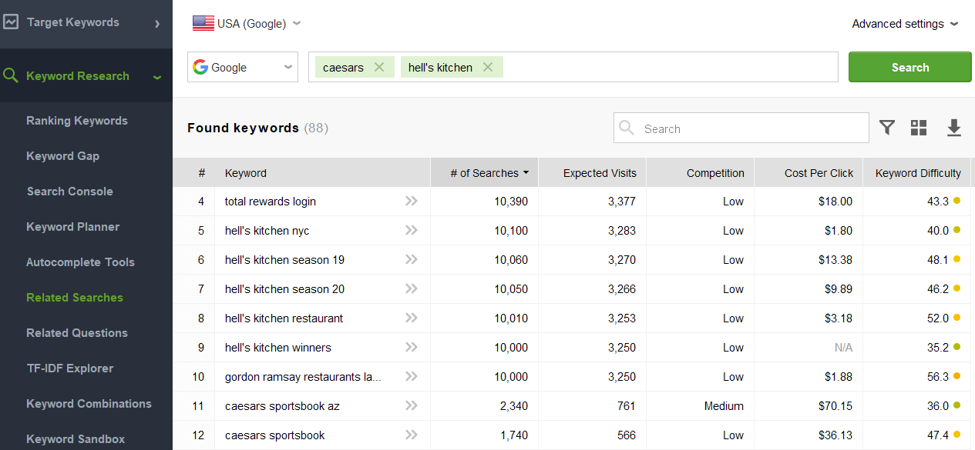The image size is (975, 450).
Task: Open the Advanced settings dropdown
Action: 905,23
